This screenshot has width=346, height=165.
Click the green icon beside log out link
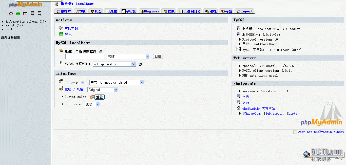(61, 34)
